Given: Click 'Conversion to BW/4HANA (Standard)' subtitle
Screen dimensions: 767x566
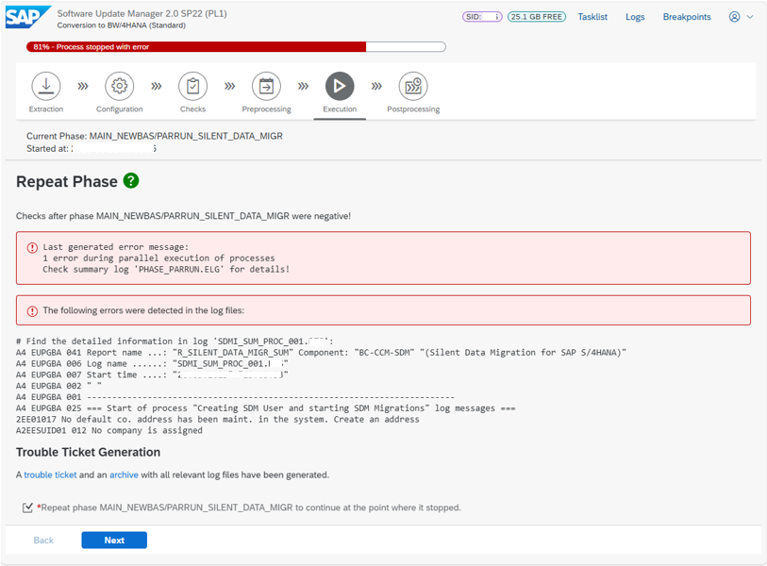Looking at the screenshot, I should [x=122, y=25].
